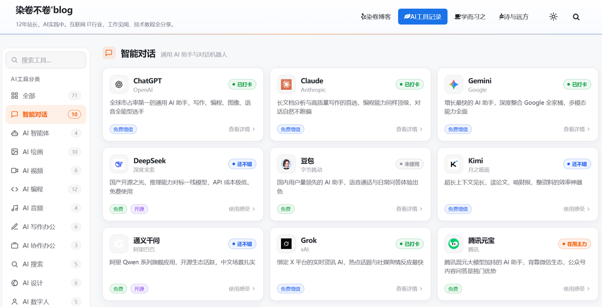The width and height of the screenshot is (602, 307).
Task: Click the 腾讯元宝 green logo icon
Action: tap(454, 244)
